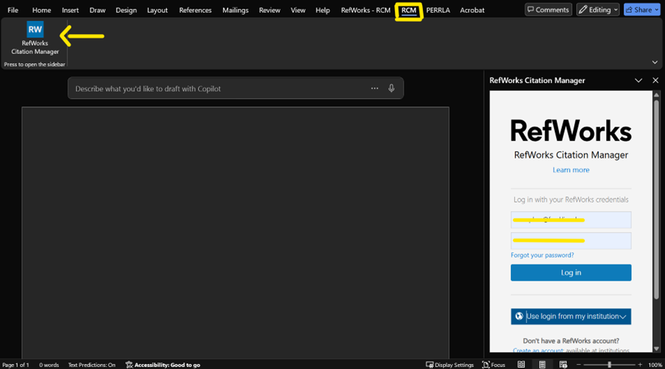Close the RefWorks Citation Manager pane
The image size is (665, 369).
pyautogui.click(x=655, y=80)
